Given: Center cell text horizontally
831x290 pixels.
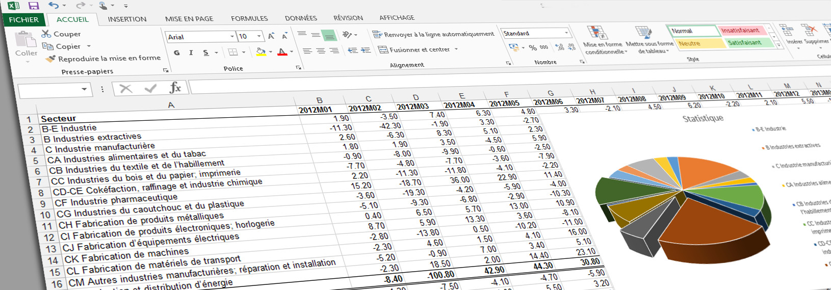Looking at the screenshot, I should click(321, 51).
